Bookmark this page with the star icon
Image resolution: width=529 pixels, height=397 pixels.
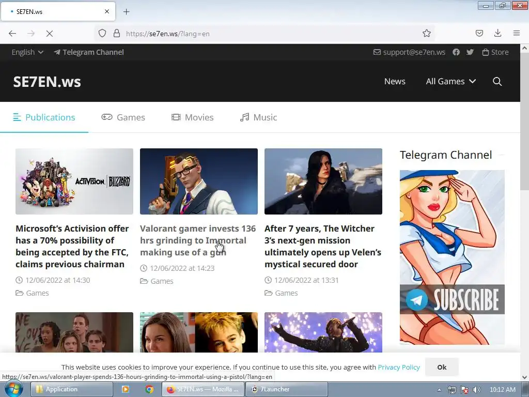point(426,34)
